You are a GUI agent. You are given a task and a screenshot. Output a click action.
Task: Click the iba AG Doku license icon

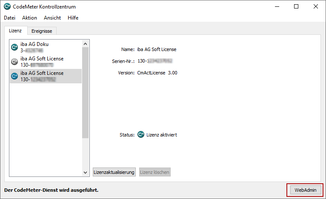coord(14,47)
